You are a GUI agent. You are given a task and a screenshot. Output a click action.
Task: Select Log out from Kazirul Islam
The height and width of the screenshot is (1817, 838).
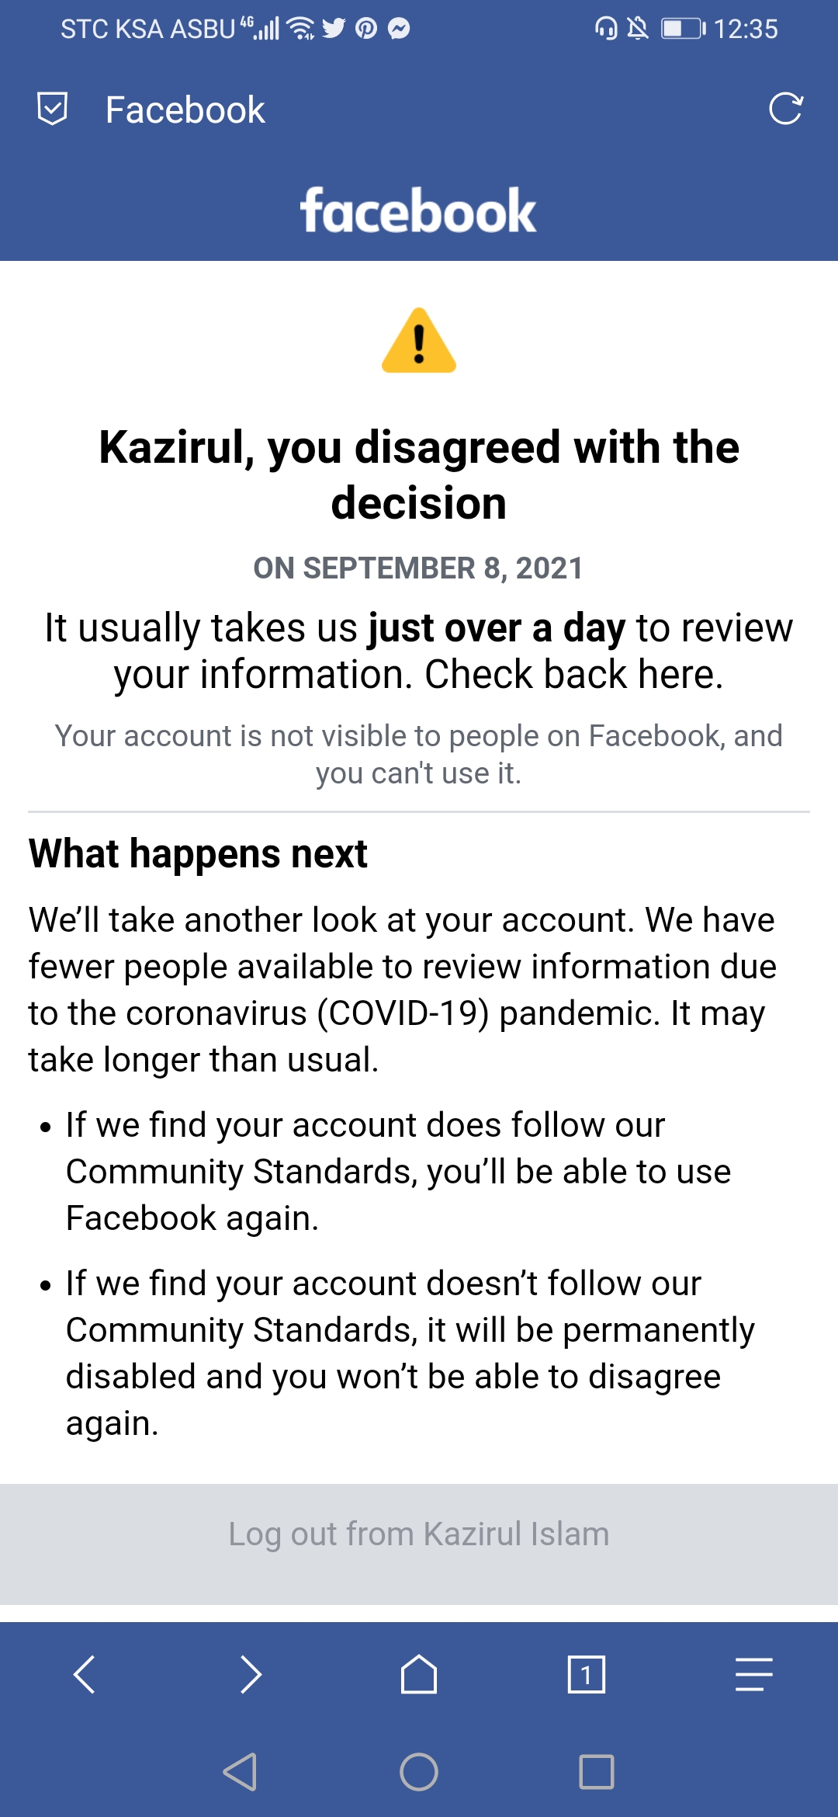(418, 1534)
